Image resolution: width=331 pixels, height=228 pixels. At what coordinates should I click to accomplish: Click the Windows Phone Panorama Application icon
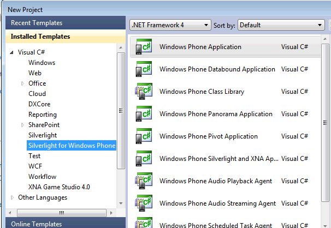(x=144, y=114)
